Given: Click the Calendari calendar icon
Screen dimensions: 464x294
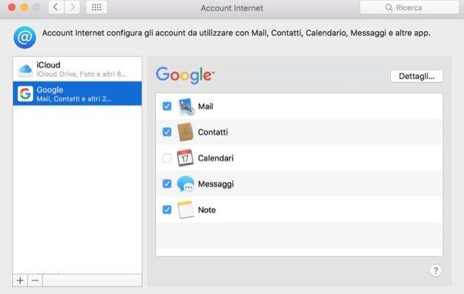Looking at the screenshot, I should tap(186, 158).
